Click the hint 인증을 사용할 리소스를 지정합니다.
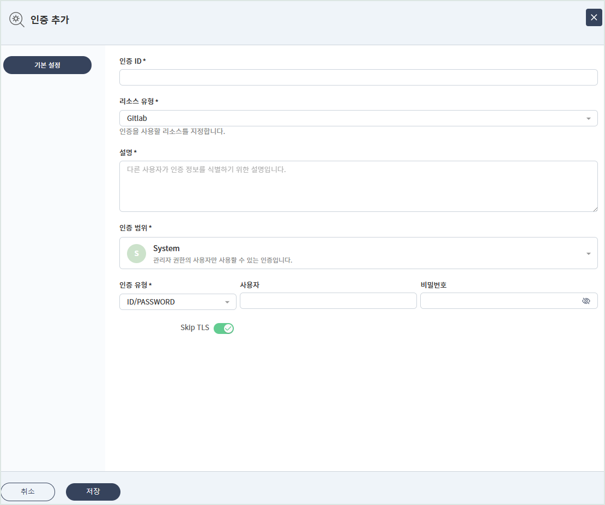Viewport: 605px width, 505px height. pyautogui.click(x=172, y=131)
